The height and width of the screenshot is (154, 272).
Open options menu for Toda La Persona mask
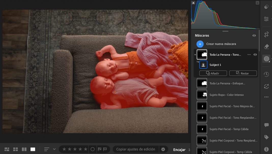click(249, 55)
